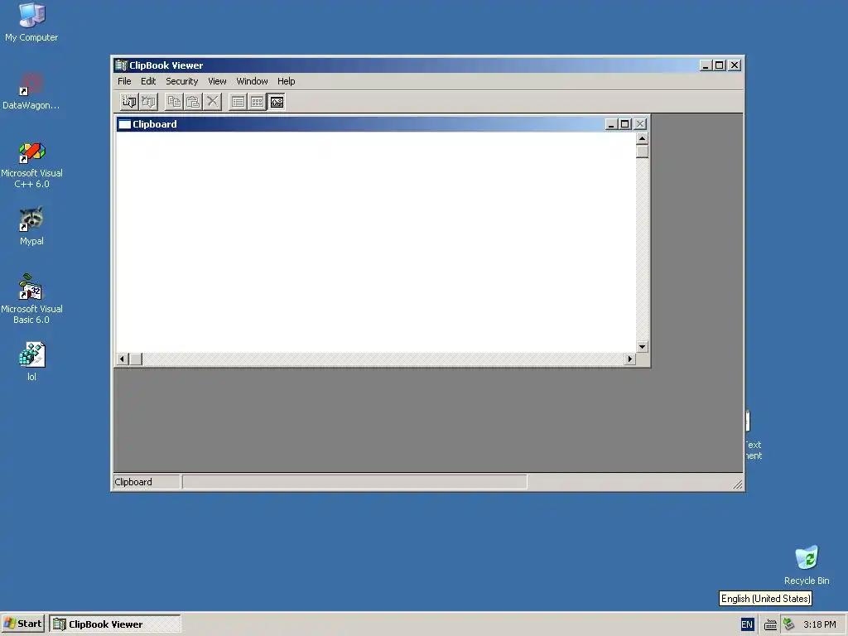Minimize the ClipBook Viewer window
Screen dimensions: 848x636
706,65
